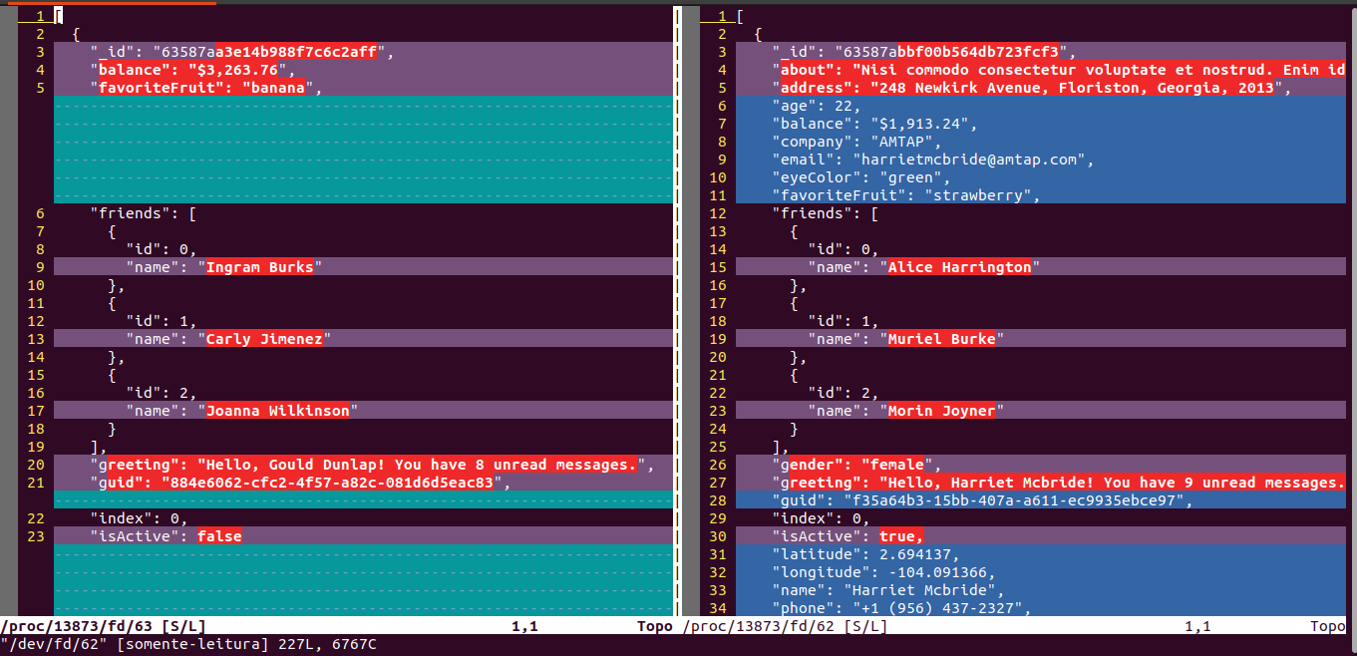Put cursor on the "Muriel Burke" name
Viewport: 1357px width, 656px height.
coord(941,339)
